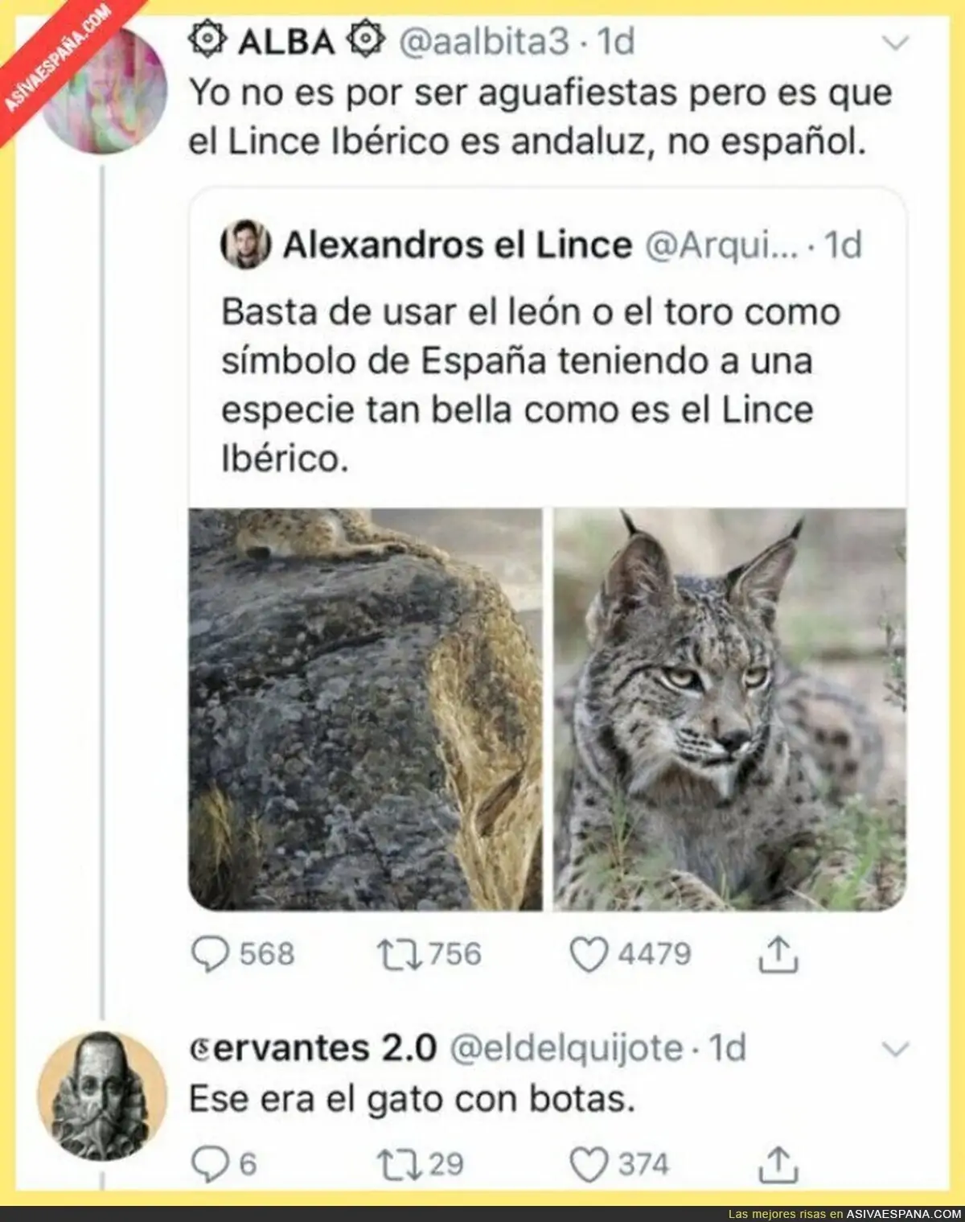
Task: Open ALBA's profile picture
Action: [103, 93]
